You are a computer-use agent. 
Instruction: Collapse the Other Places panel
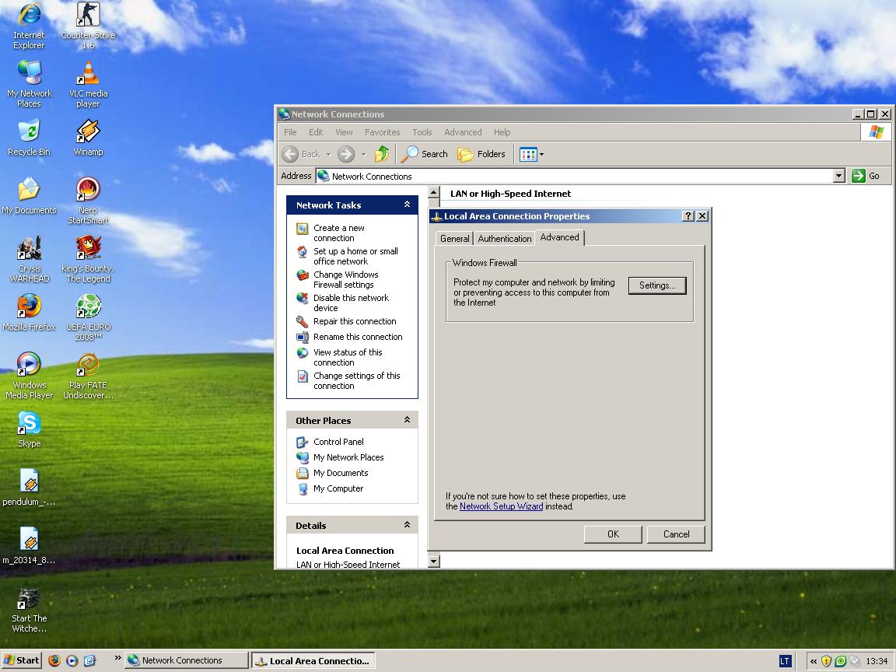pos(407,420)
